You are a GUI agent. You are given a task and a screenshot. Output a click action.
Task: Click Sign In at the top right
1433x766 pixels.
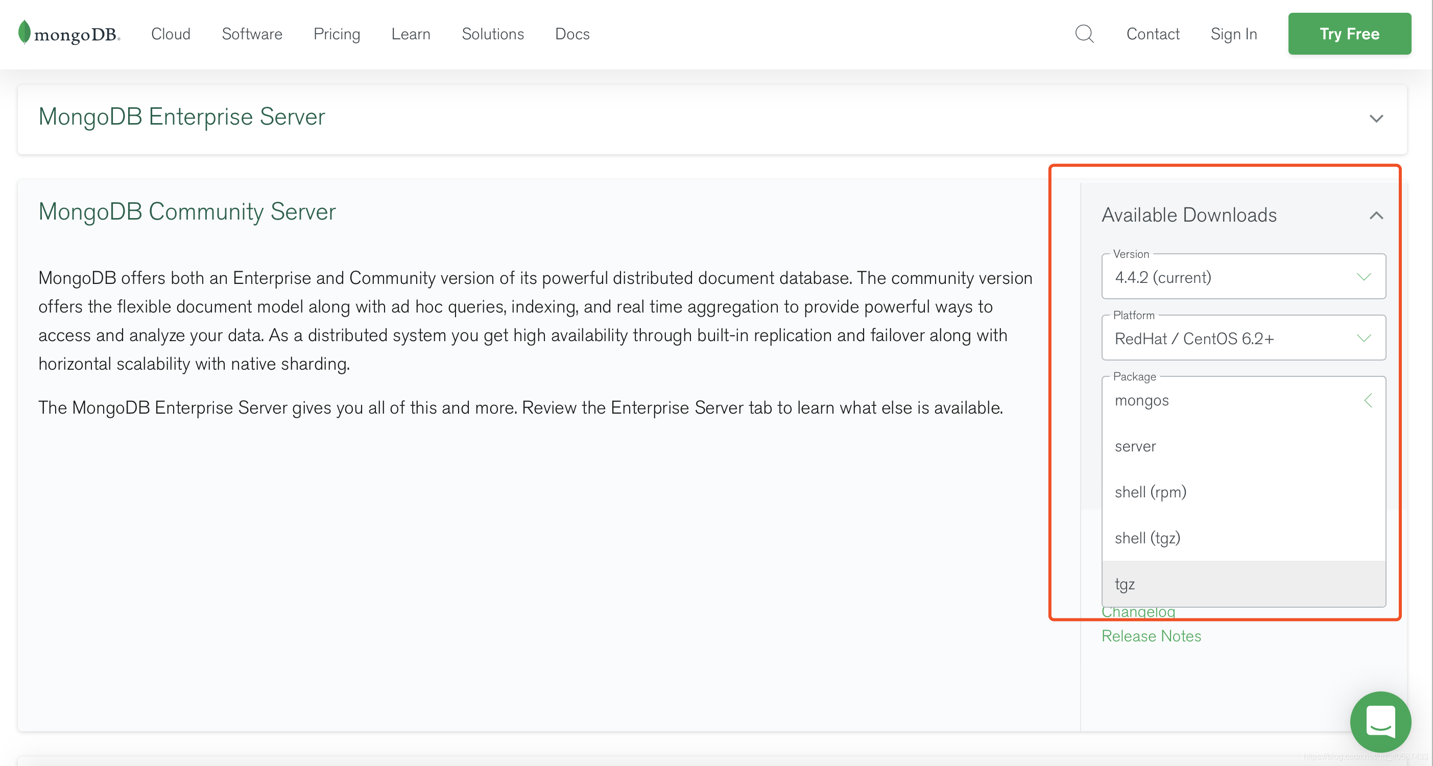[1234, 33]
